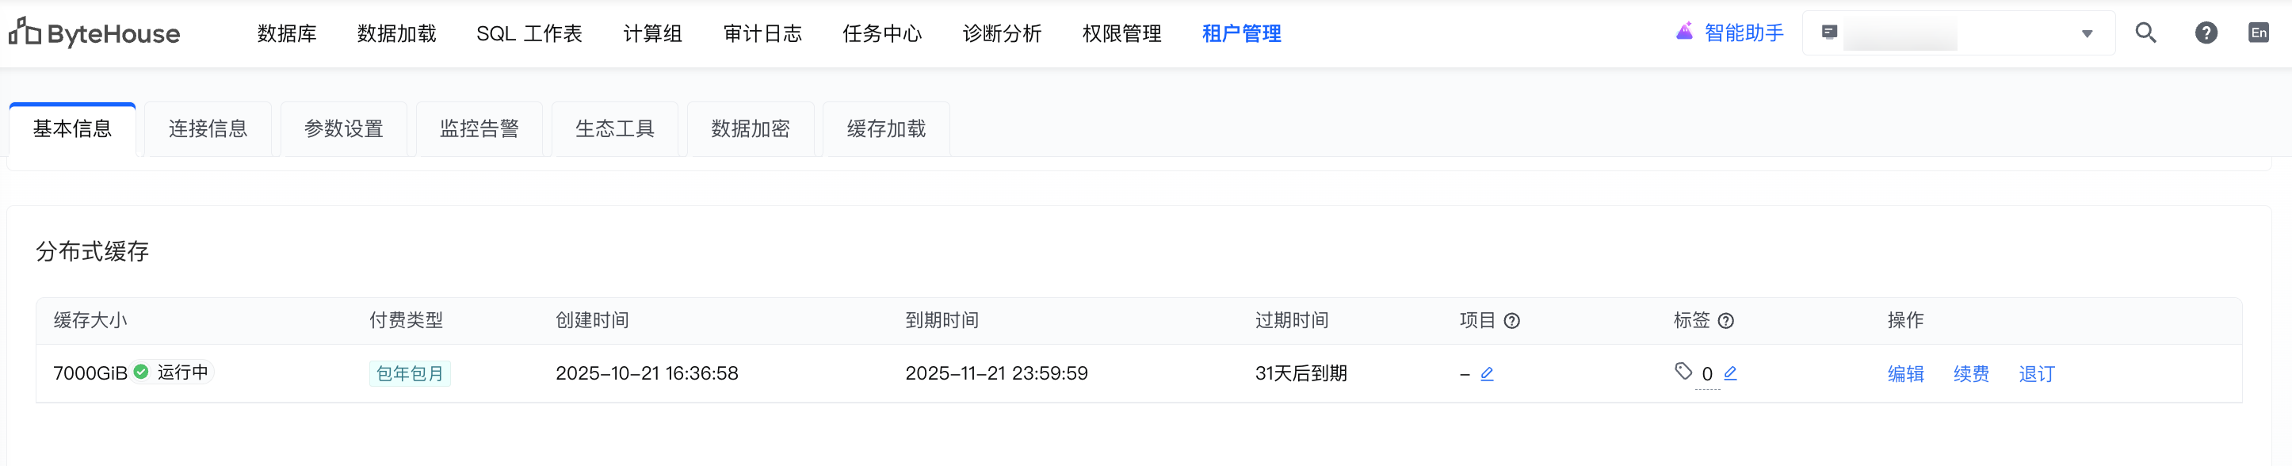Select the 缓存加载 tab
The width and height of the screenshot is (2292, 466).
point(886,129)
